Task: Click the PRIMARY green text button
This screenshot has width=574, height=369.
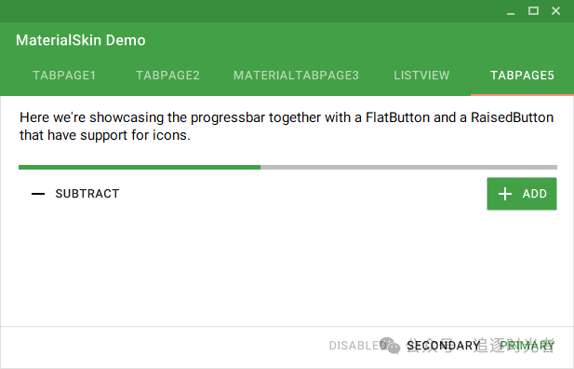Action: point(527,346)
